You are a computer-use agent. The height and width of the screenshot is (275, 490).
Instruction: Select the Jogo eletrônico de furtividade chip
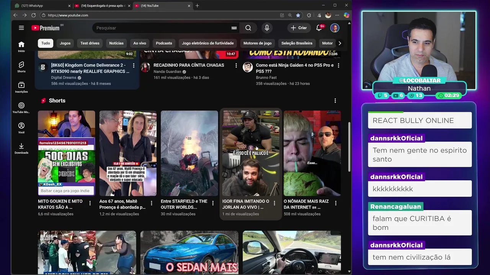click(x=208, y=43)
